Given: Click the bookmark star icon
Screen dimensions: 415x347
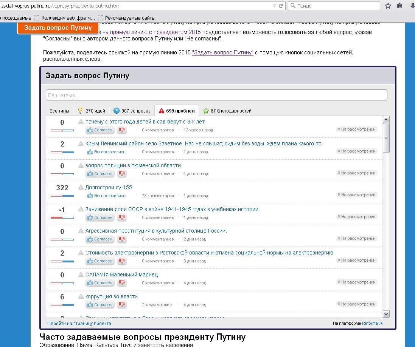Looking at the screenshot, I should (388, 6).
